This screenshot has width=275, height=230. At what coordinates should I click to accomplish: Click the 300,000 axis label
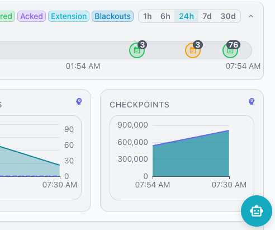coord(132,159)
